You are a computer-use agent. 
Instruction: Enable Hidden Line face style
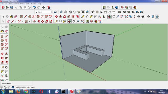click(x=75, y=12)
